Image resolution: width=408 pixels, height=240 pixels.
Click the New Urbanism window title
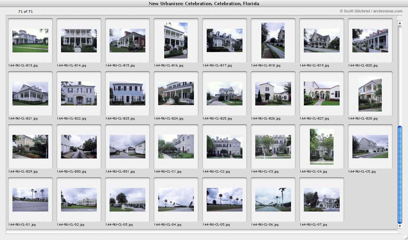pos(204,4)
